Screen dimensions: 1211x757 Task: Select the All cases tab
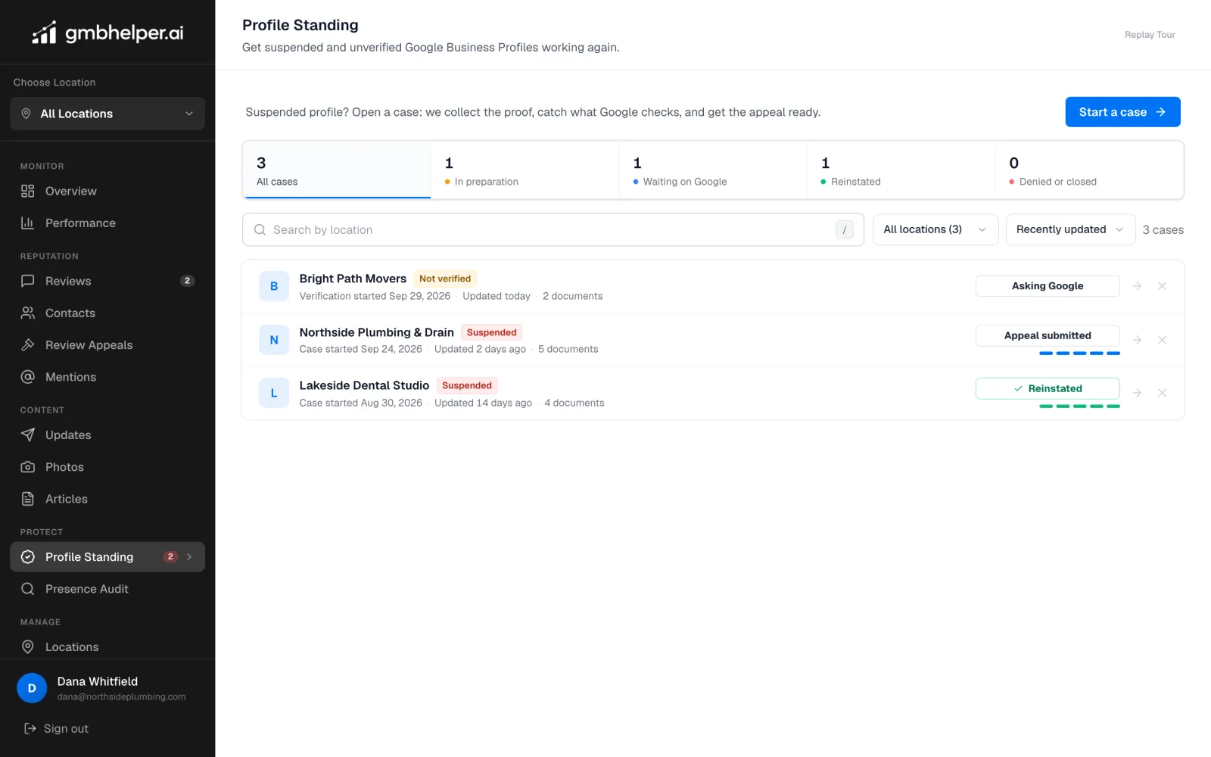[337, 170]
